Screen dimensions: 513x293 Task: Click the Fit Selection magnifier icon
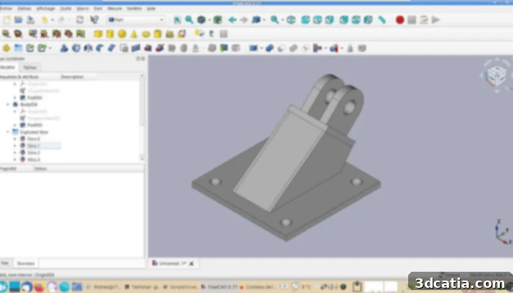tap(189, 20)
